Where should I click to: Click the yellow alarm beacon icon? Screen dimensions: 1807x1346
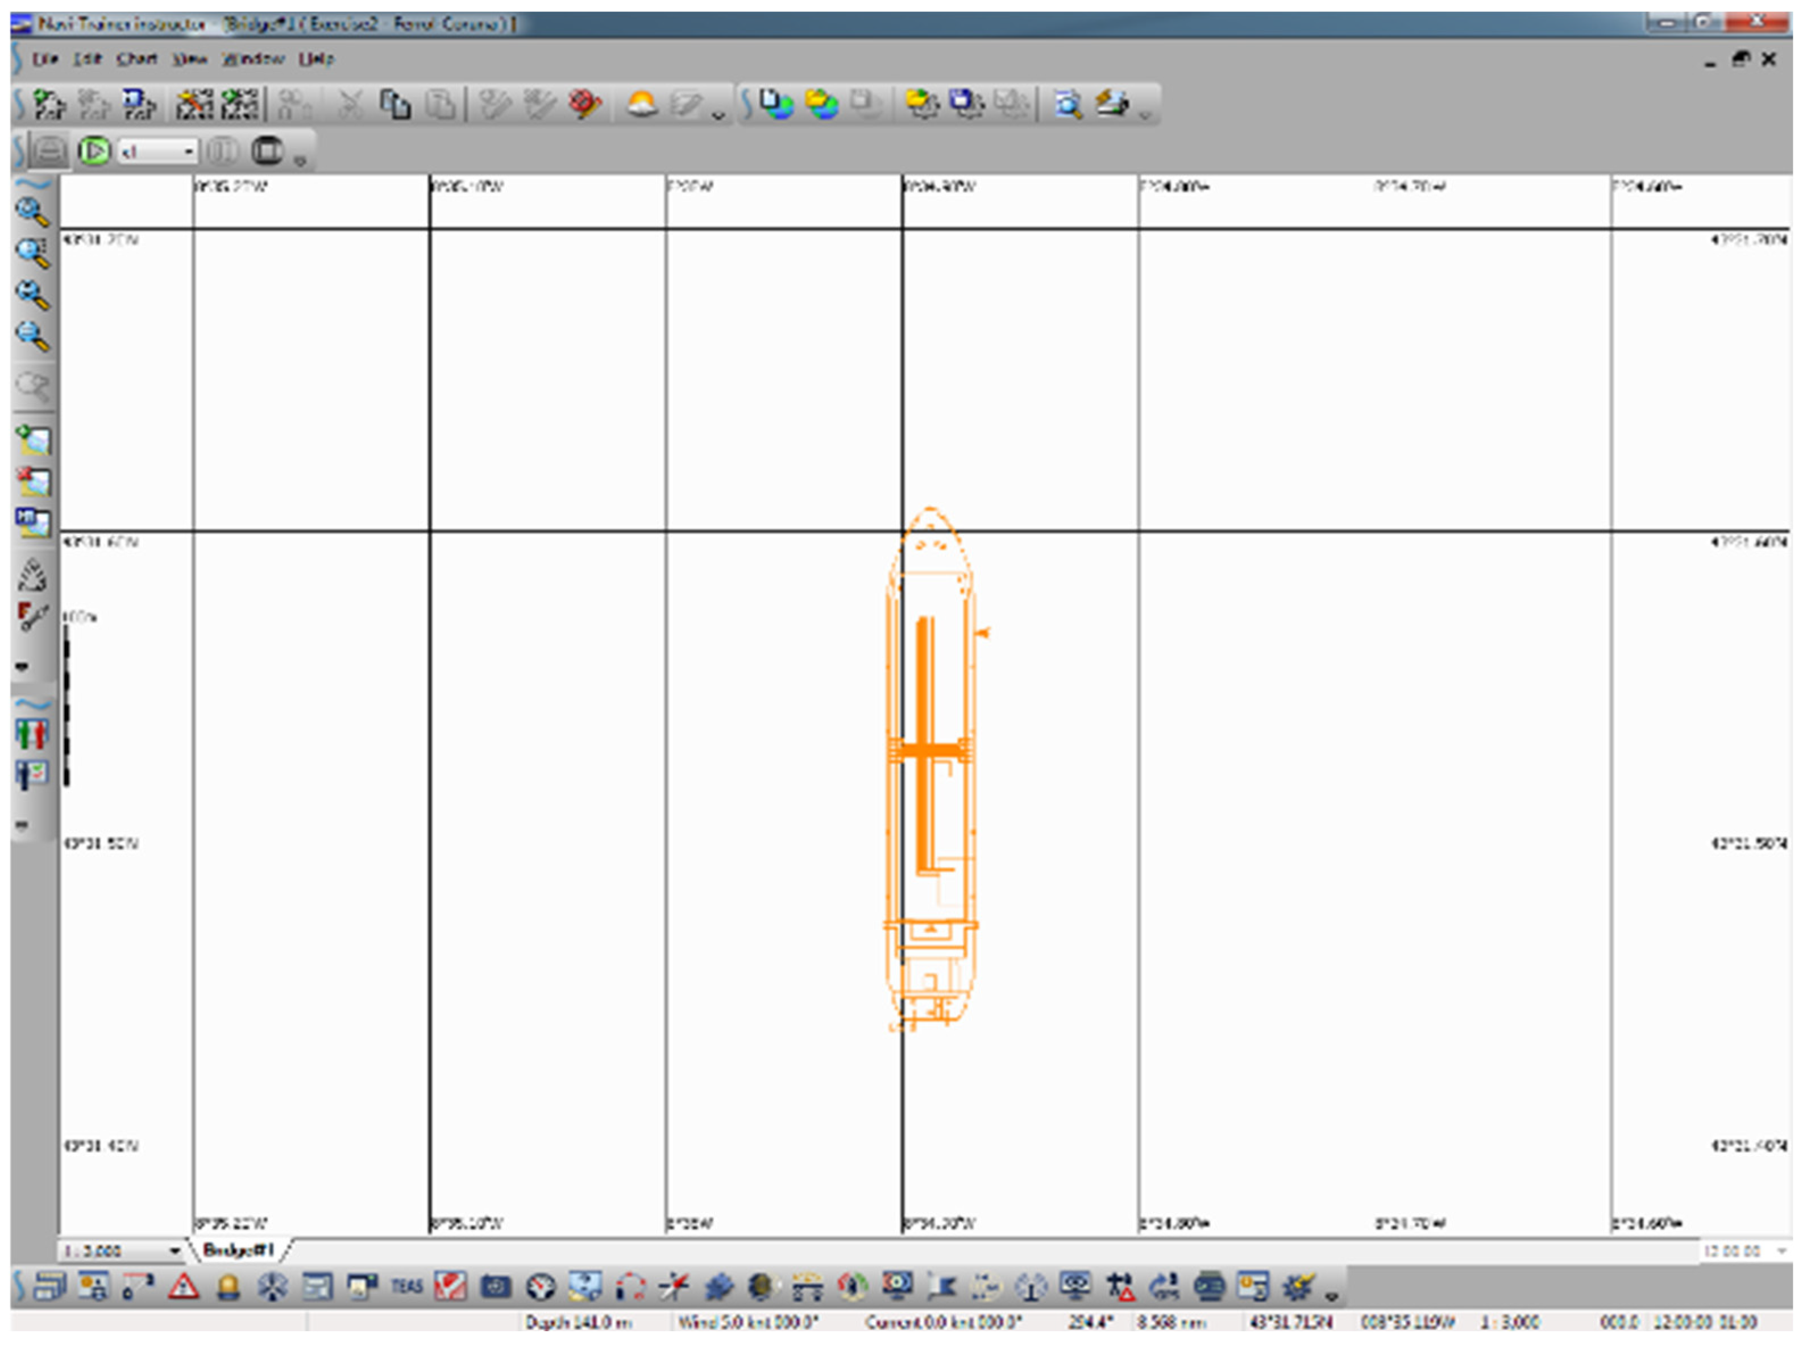tap(228, 1288)
